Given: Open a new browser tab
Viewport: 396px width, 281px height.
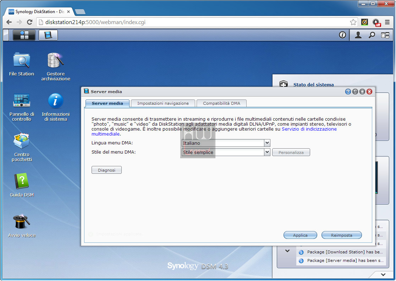Looking at the screenshot, I should pos(80,12).
